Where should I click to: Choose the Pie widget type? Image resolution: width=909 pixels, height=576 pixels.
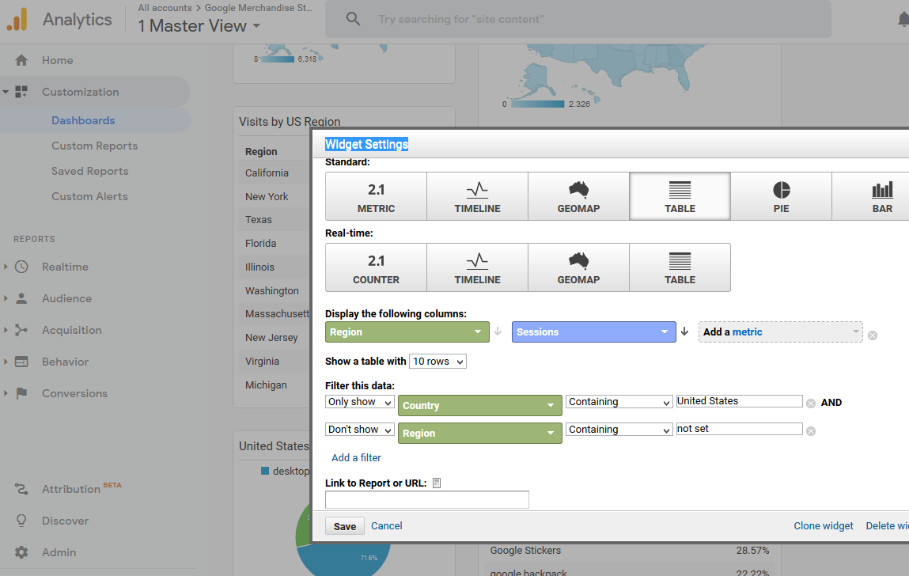(781, 197)
